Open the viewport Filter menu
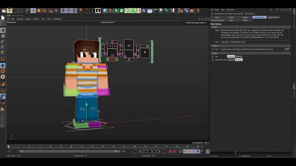Image resolution: width=296 pixels, height=166 pixels. (43, 19)
